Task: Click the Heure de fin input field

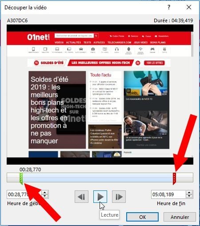Action: click(x=168, y=194)
